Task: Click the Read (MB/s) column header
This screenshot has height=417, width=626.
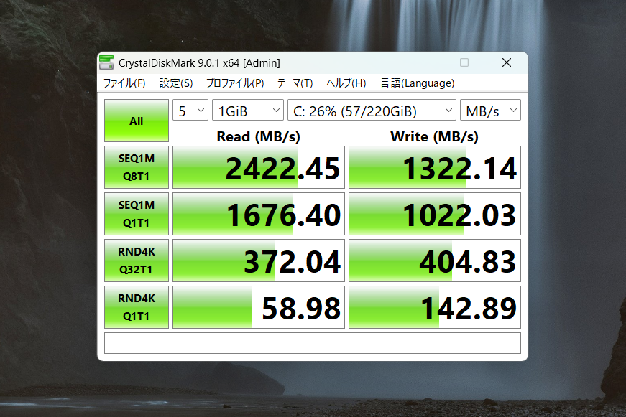Action: click(x=258, y=136)
